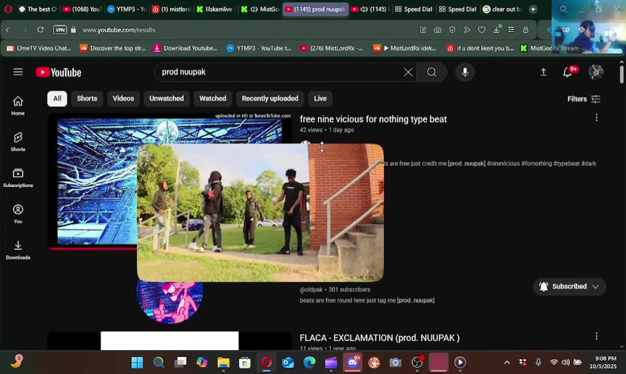Click the taskbar clock showing 9:08 PM

coord(602,362)
